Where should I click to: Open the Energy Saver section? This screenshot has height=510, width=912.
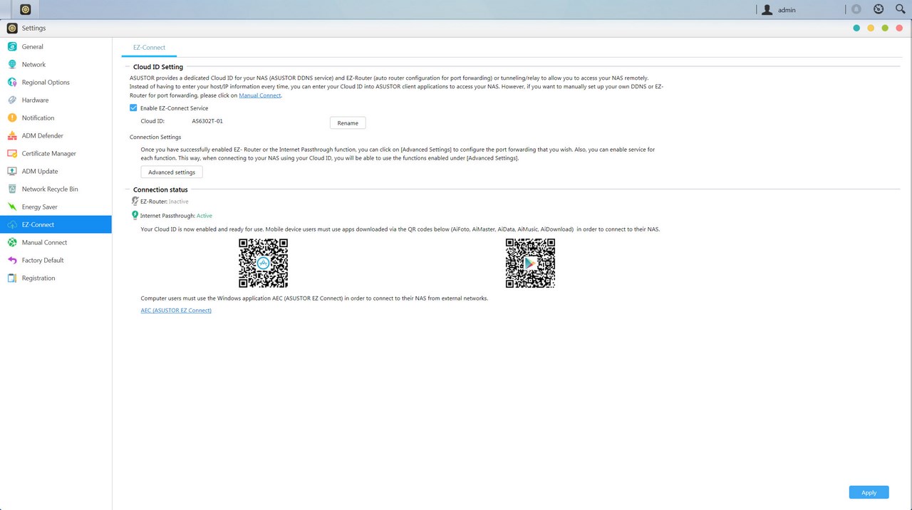56,207
